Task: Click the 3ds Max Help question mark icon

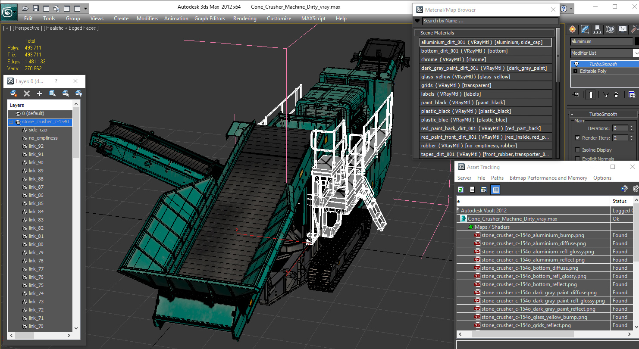Action: pos(564,8)
